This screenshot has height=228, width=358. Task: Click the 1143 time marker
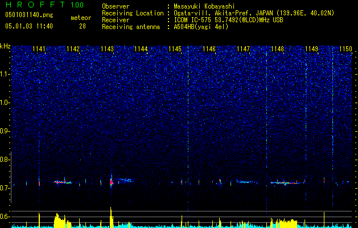pos(108,49)
